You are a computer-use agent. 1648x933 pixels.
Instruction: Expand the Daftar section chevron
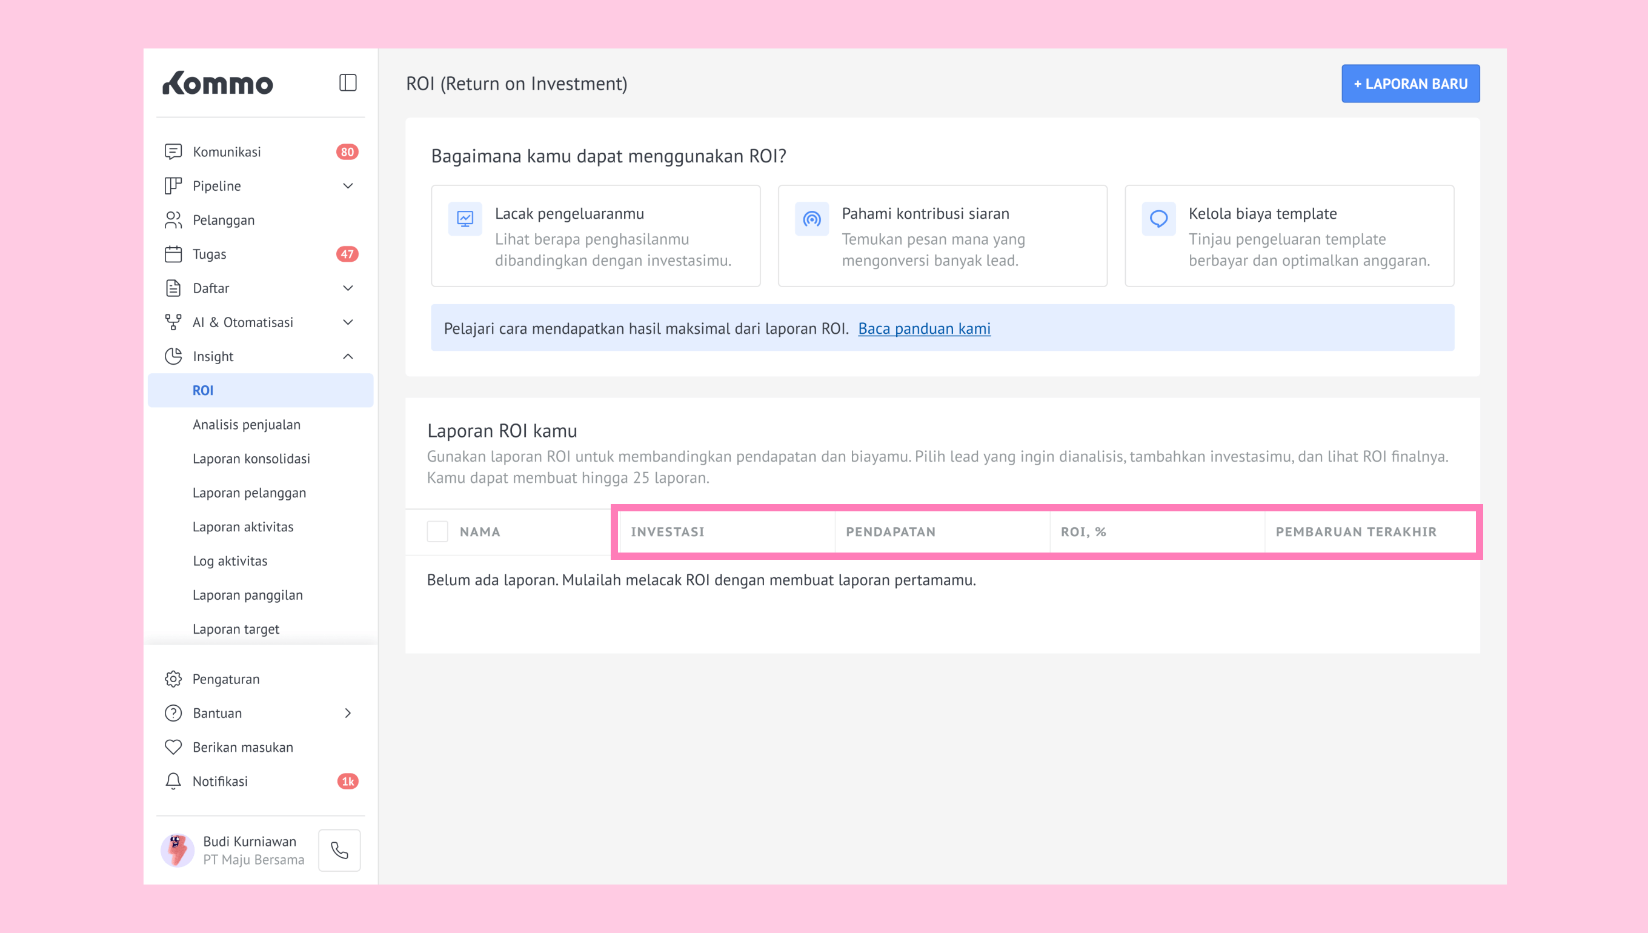coord(348,288)
